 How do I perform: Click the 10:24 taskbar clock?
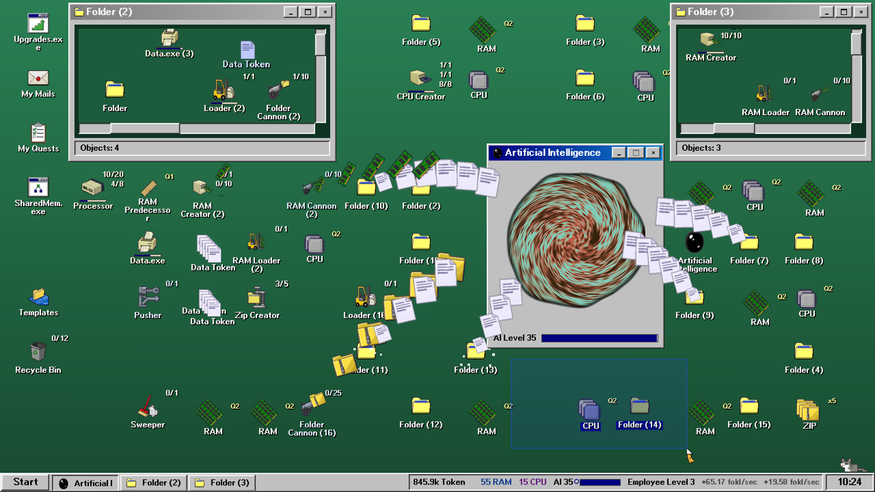[849, 482]
